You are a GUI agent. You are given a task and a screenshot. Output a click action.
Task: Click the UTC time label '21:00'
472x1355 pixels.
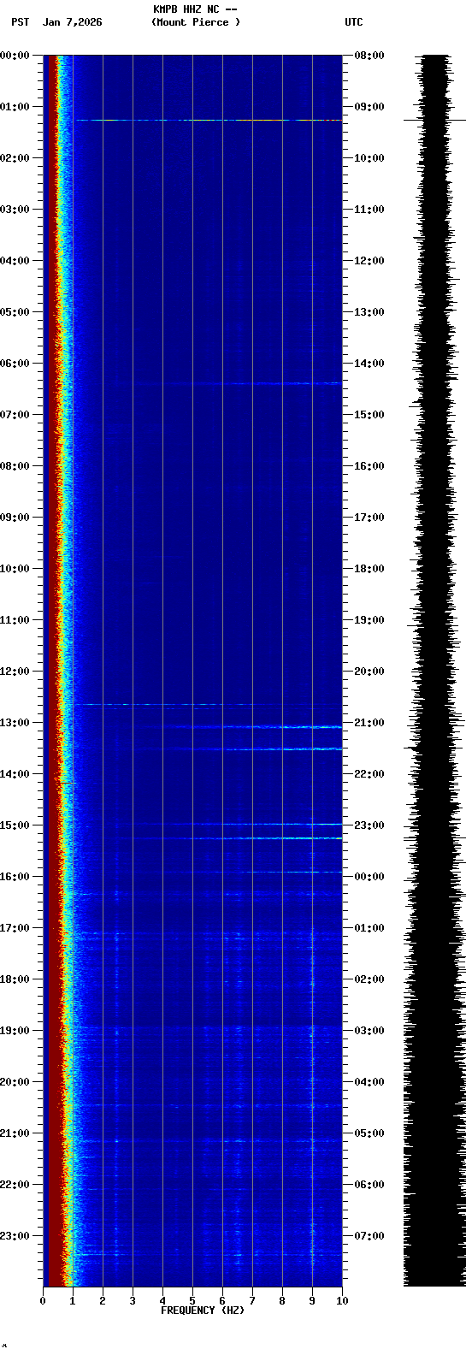pyautogui.click(x=369, y=723)
